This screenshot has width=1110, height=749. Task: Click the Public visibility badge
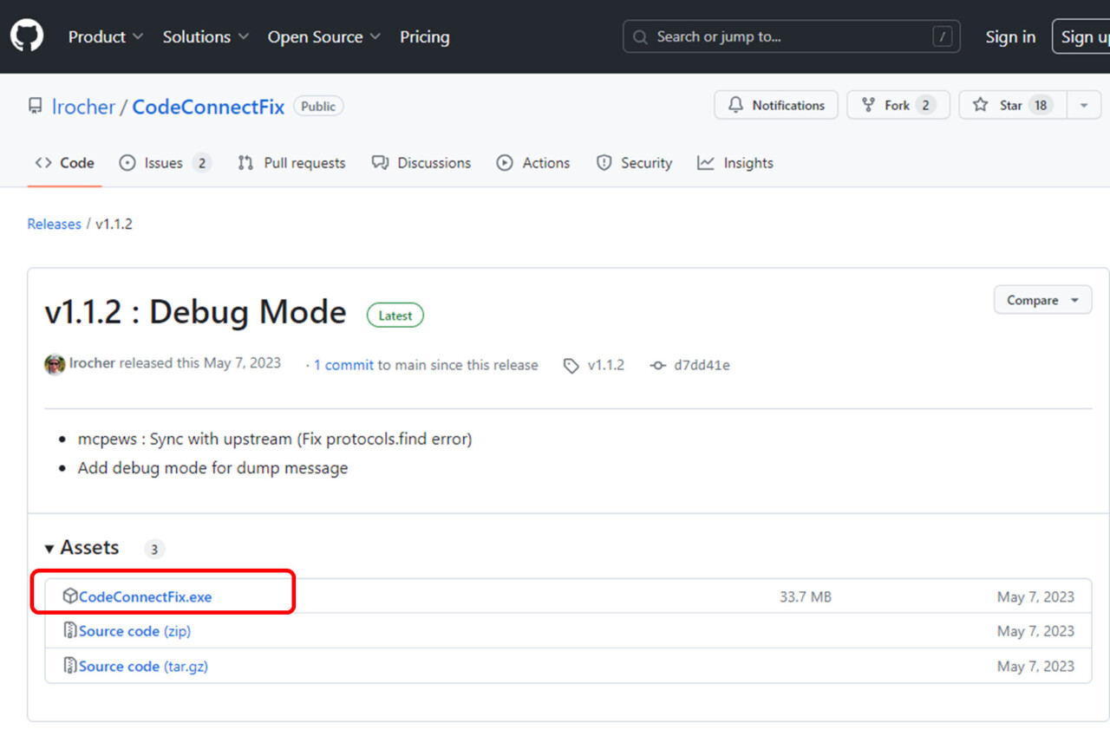coord(318,106)
